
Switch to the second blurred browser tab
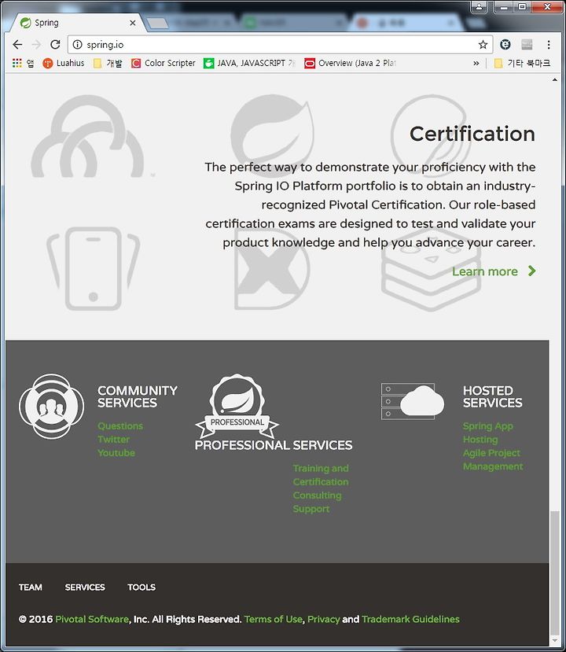coord(293,23)
